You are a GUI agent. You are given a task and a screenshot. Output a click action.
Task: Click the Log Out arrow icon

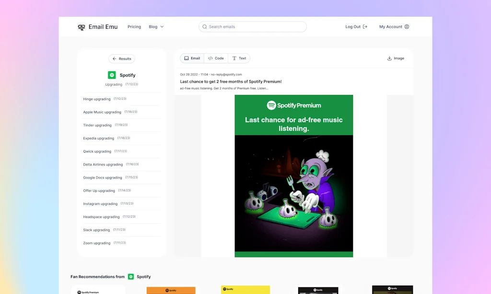pyautogui.click(x=365, y=27)
